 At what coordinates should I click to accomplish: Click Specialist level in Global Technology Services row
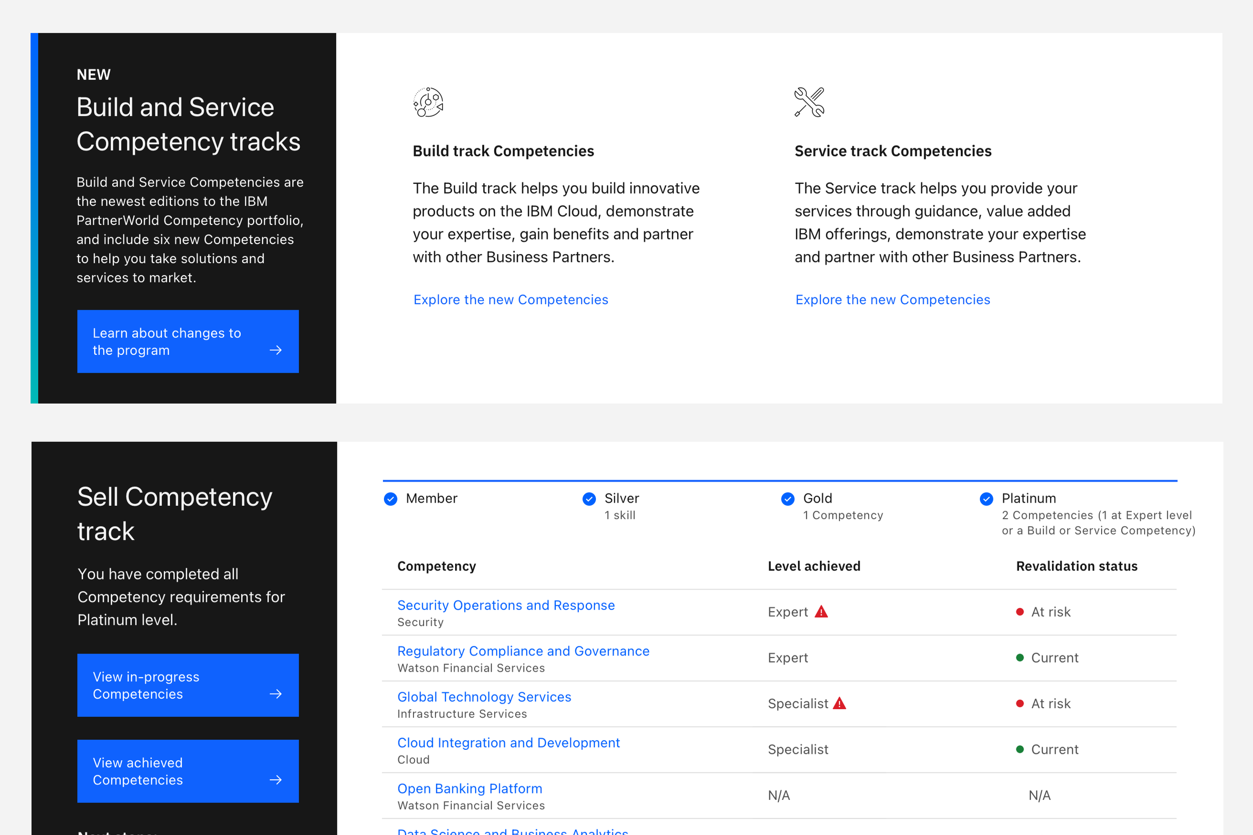(798, 704)
